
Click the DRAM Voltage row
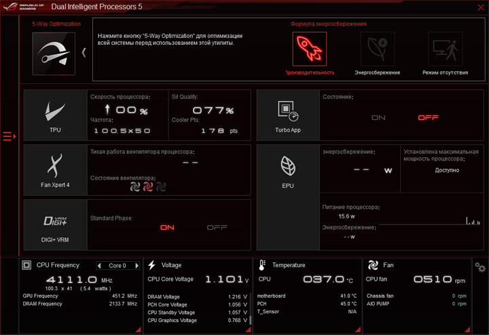(197, 297)
